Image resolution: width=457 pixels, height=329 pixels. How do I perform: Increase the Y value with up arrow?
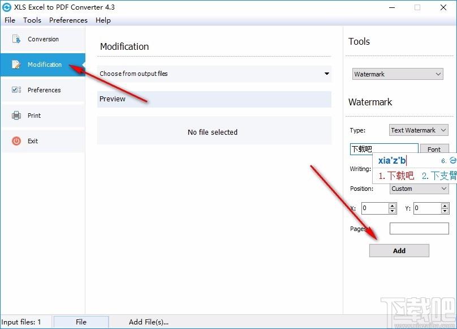coord(445,206)
